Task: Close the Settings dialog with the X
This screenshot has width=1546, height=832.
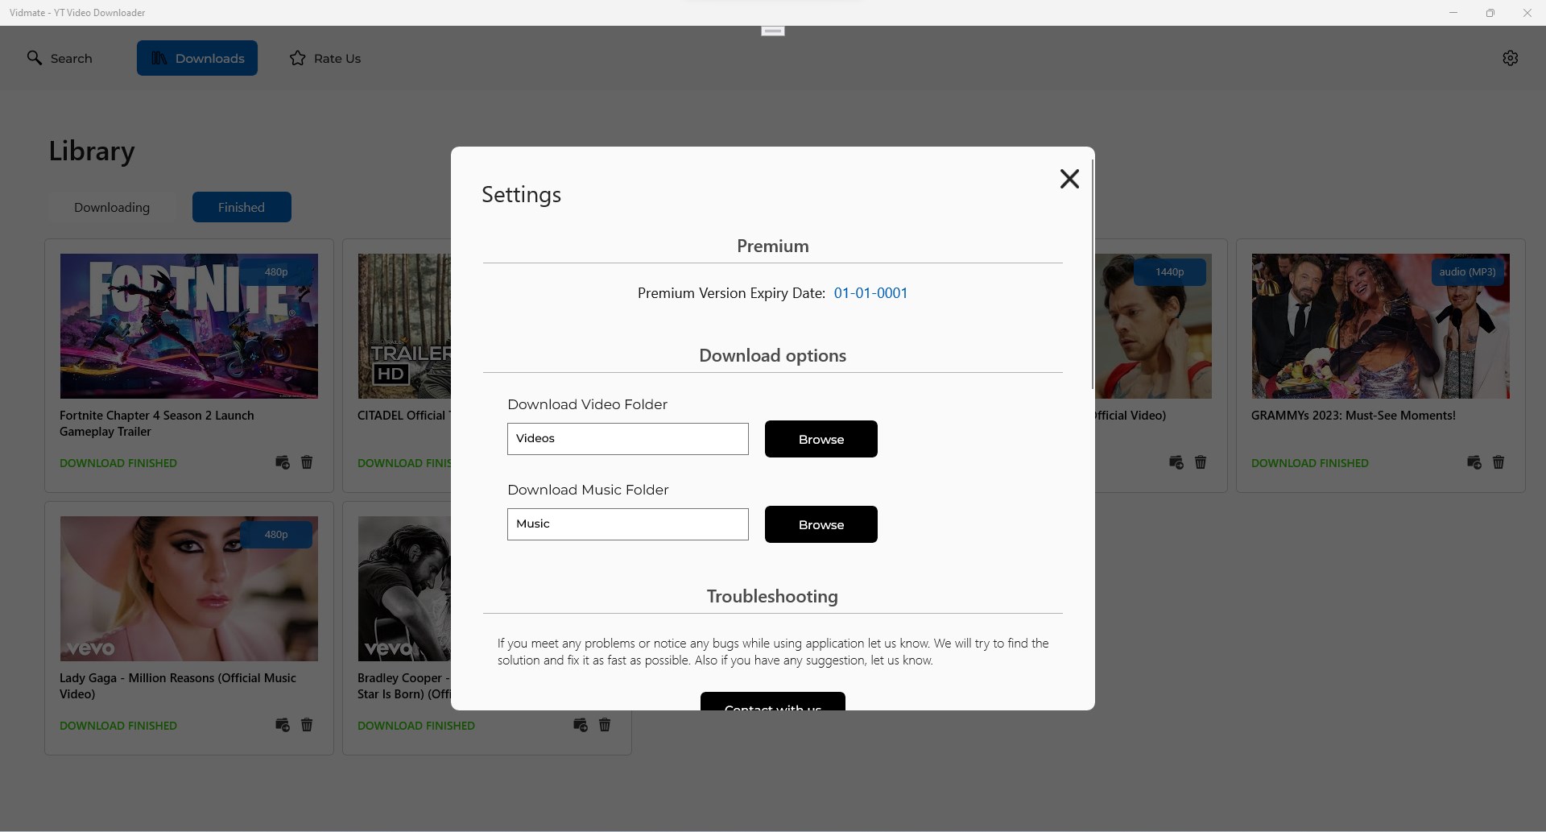Action: pos(1069,179)
